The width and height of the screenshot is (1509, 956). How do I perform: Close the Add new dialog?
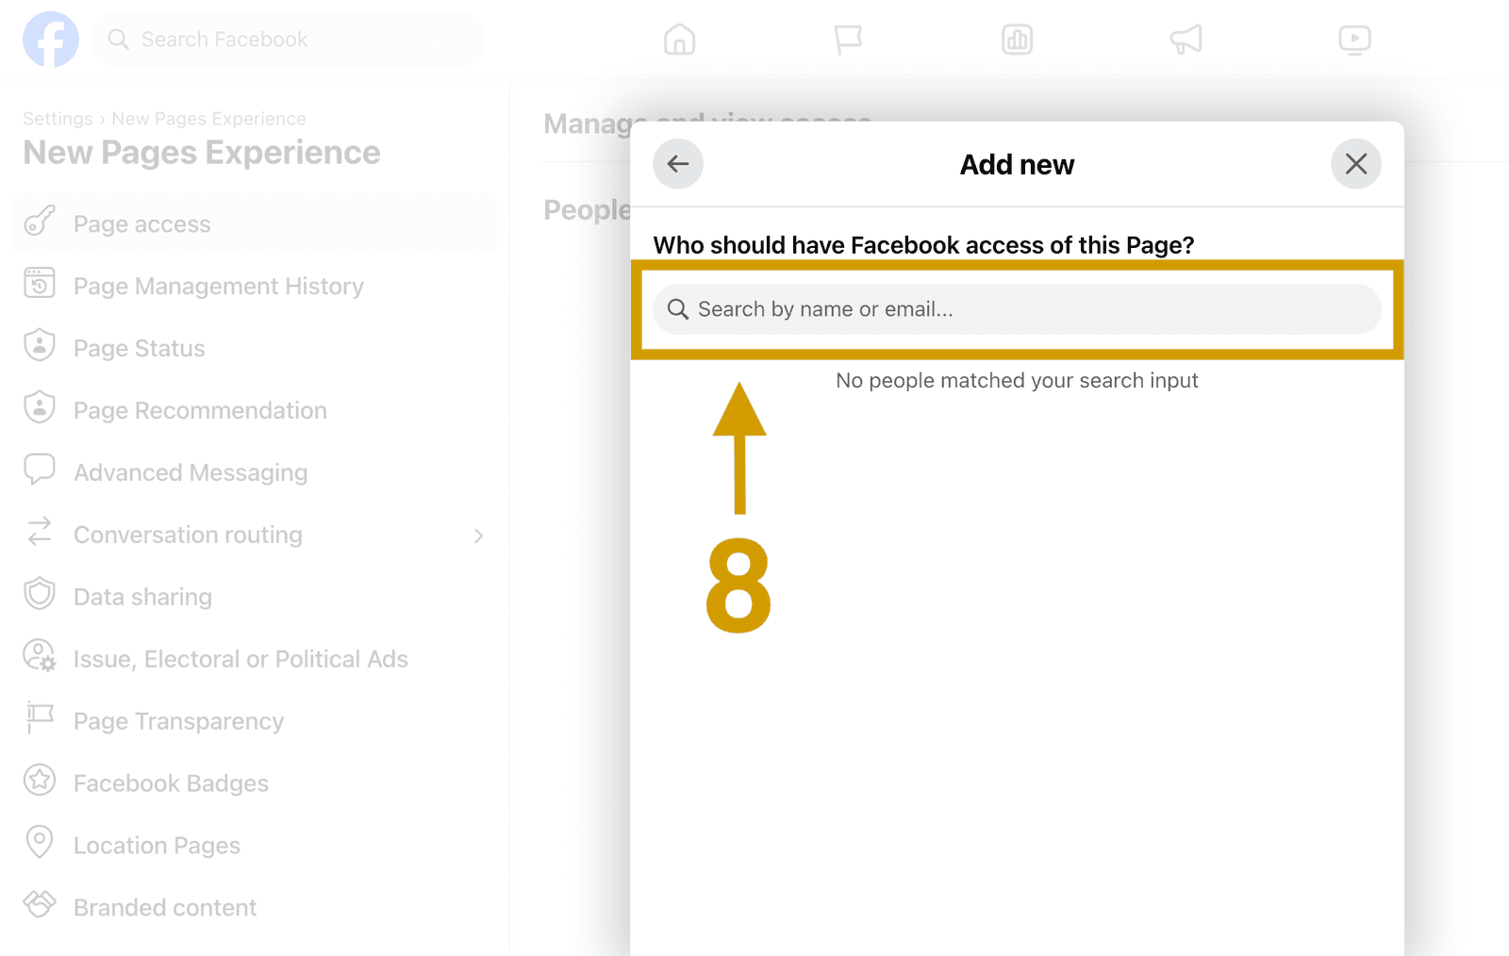(1356, 164)
